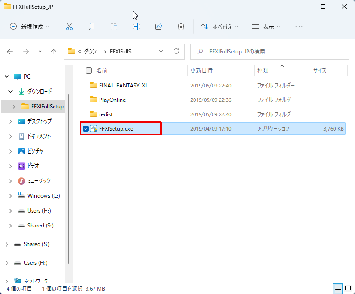355x294 pixels.
Task: Click the FFXIFullSetup_JPの検索 search field
Action: pos(270,51)
